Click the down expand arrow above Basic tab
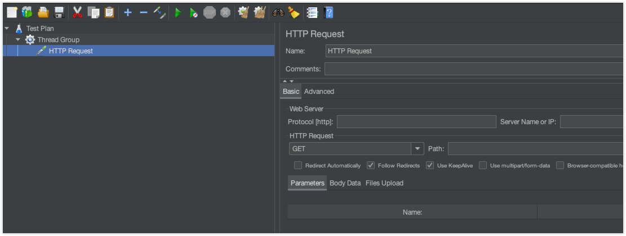Screen dimensions: 626x236 pos(291,81)
